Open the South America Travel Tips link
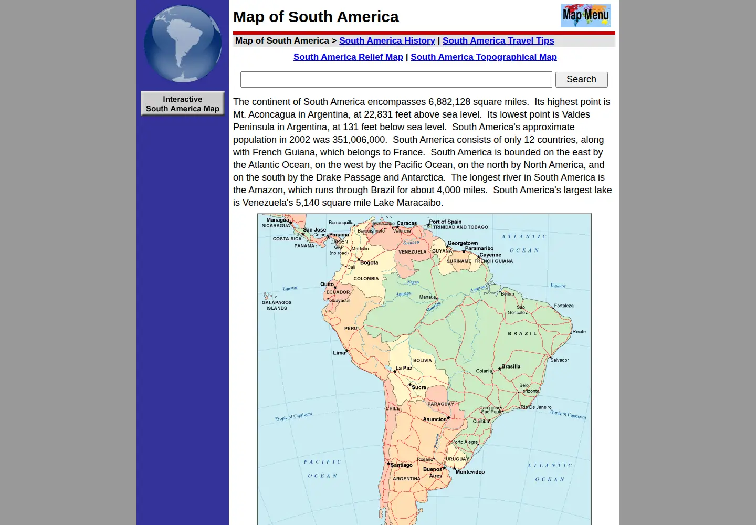 point(498,40)
